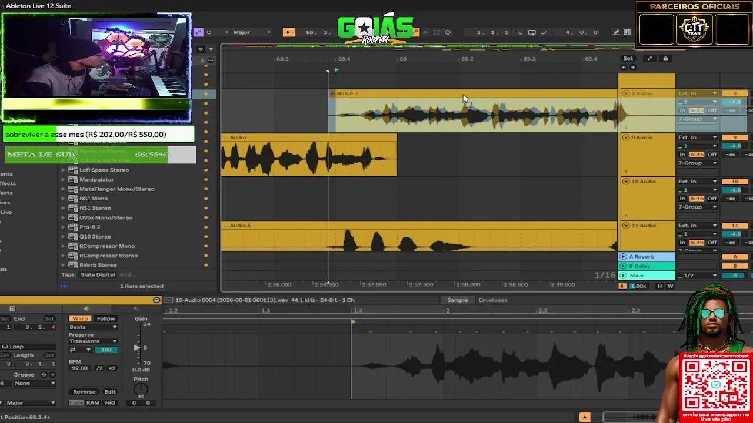The width and height of the screenshot is (753, 423).
Task: Open 10 Audio 7-Group output dropdown
Action: tap(698, 207)
